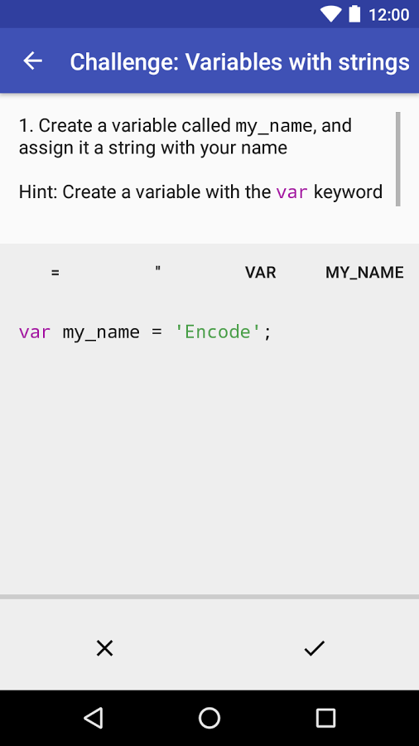Insert the VAR keyword shortcut

pos(260,273)
